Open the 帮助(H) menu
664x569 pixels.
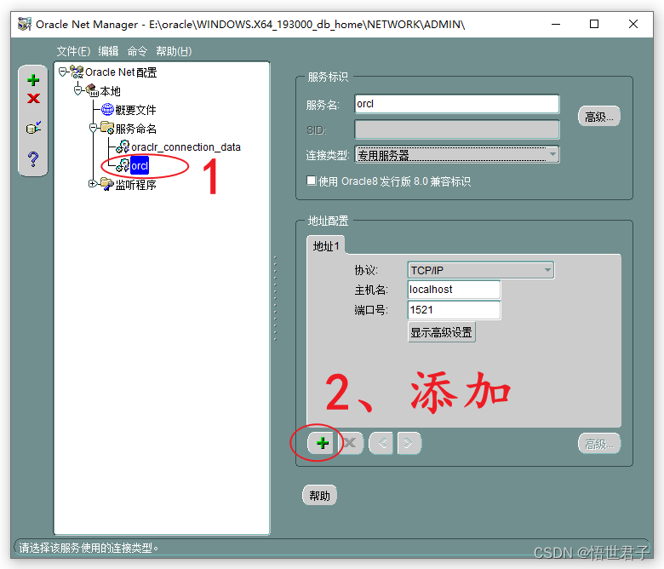[x=174, y=51]
